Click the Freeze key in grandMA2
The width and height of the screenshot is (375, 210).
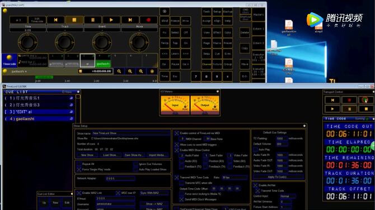point(175,21)
